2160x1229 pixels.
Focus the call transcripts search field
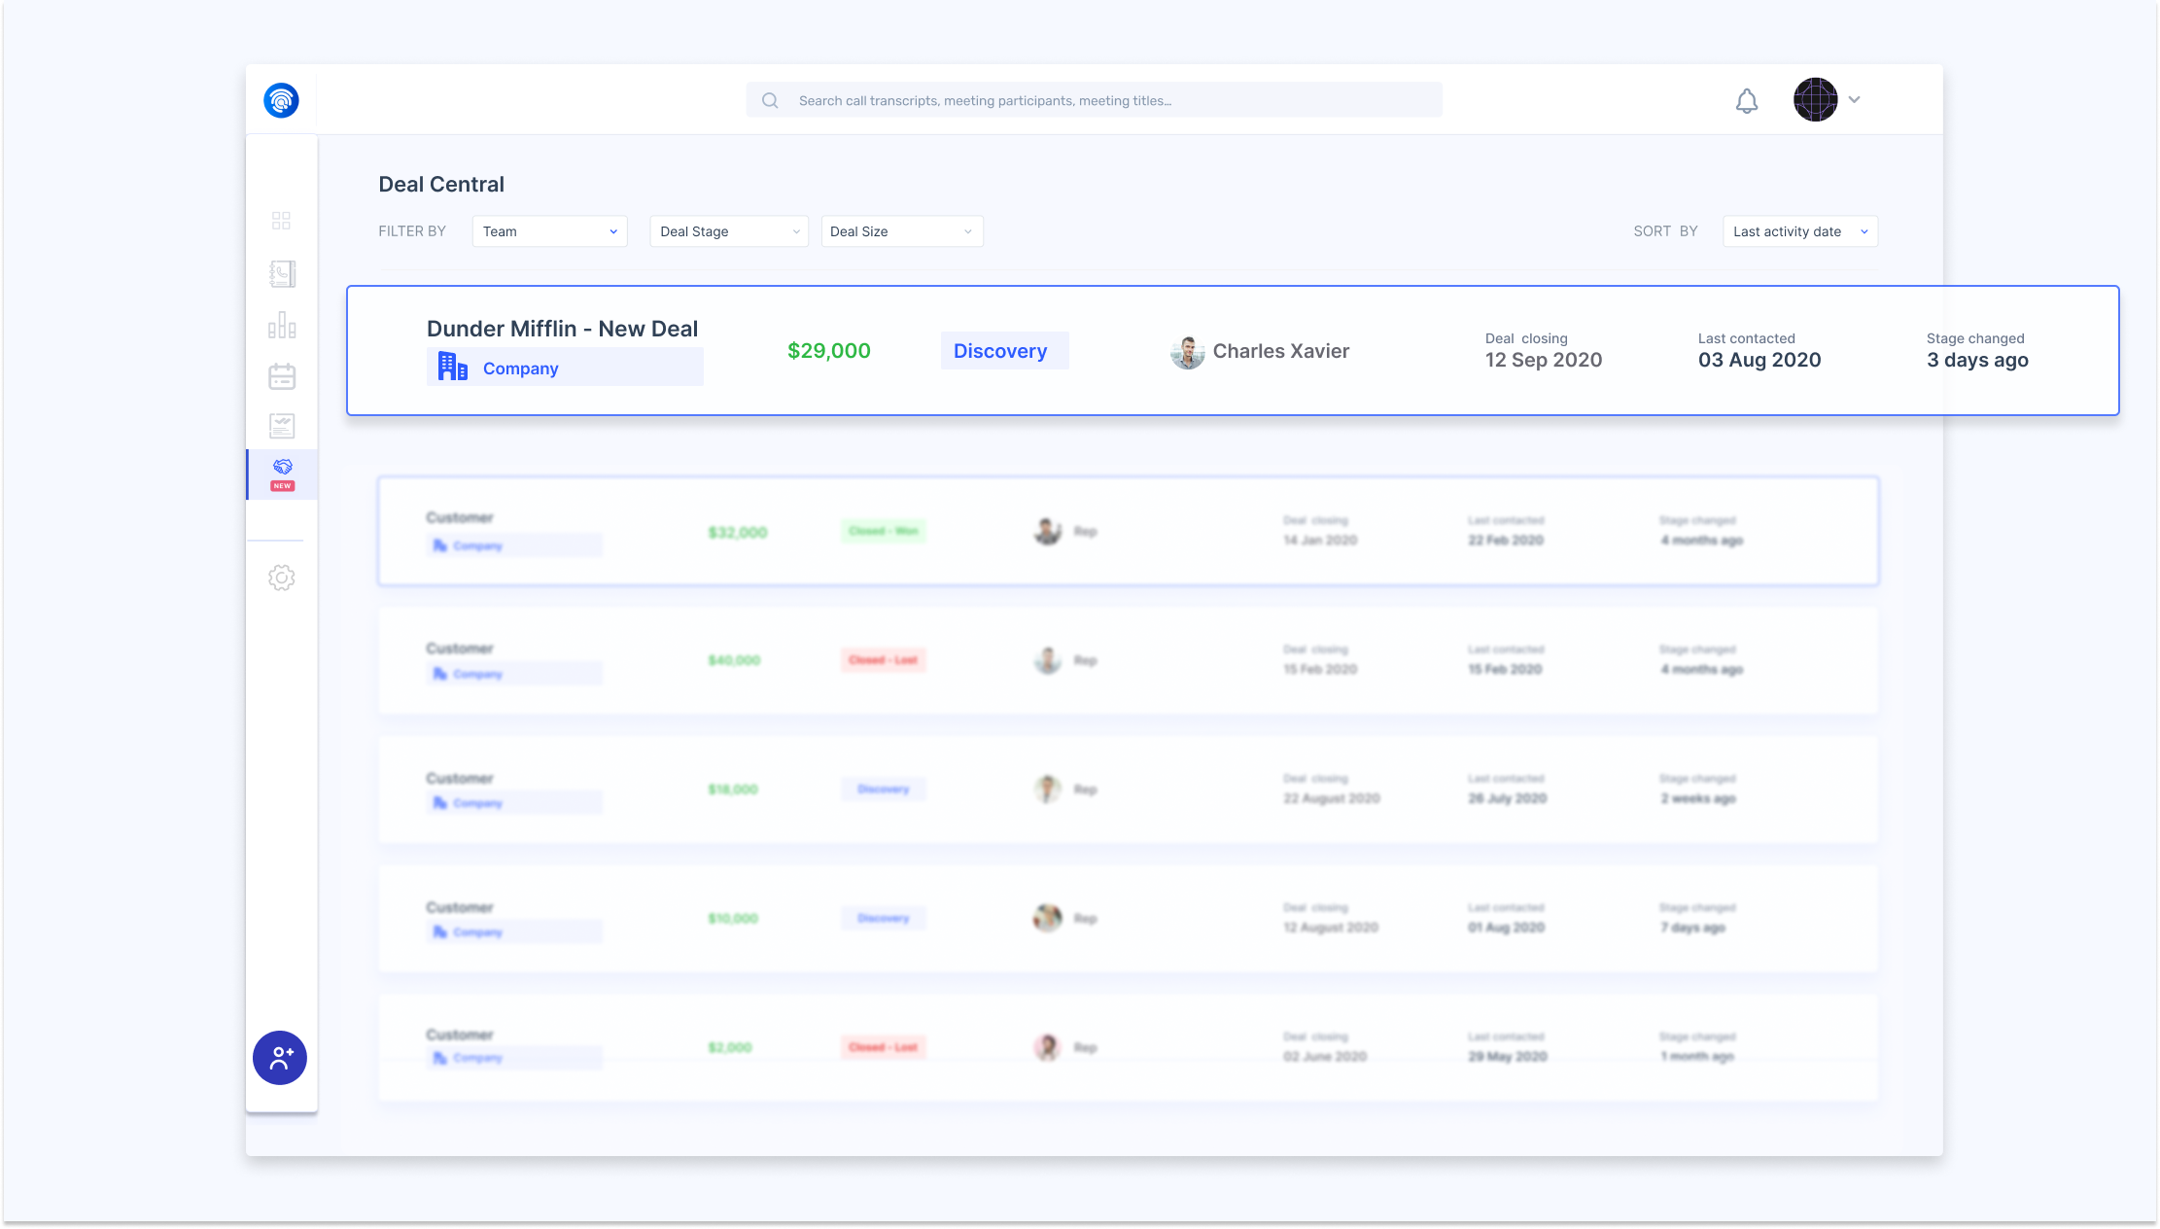click(x=1094, y=100)
